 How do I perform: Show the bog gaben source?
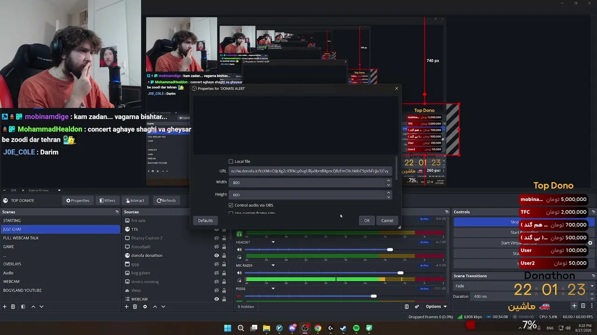tap(216, 273)
